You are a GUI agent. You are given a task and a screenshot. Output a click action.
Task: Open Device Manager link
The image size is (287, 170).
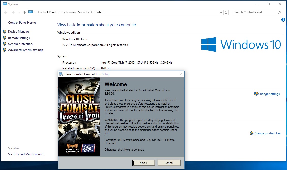[x=19, y=32]
